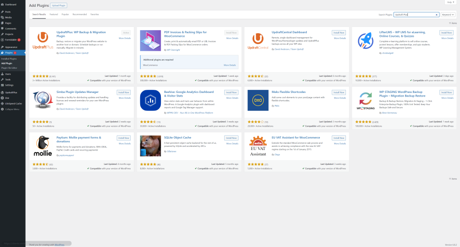Switch to the Featured tab

(54, 14)
